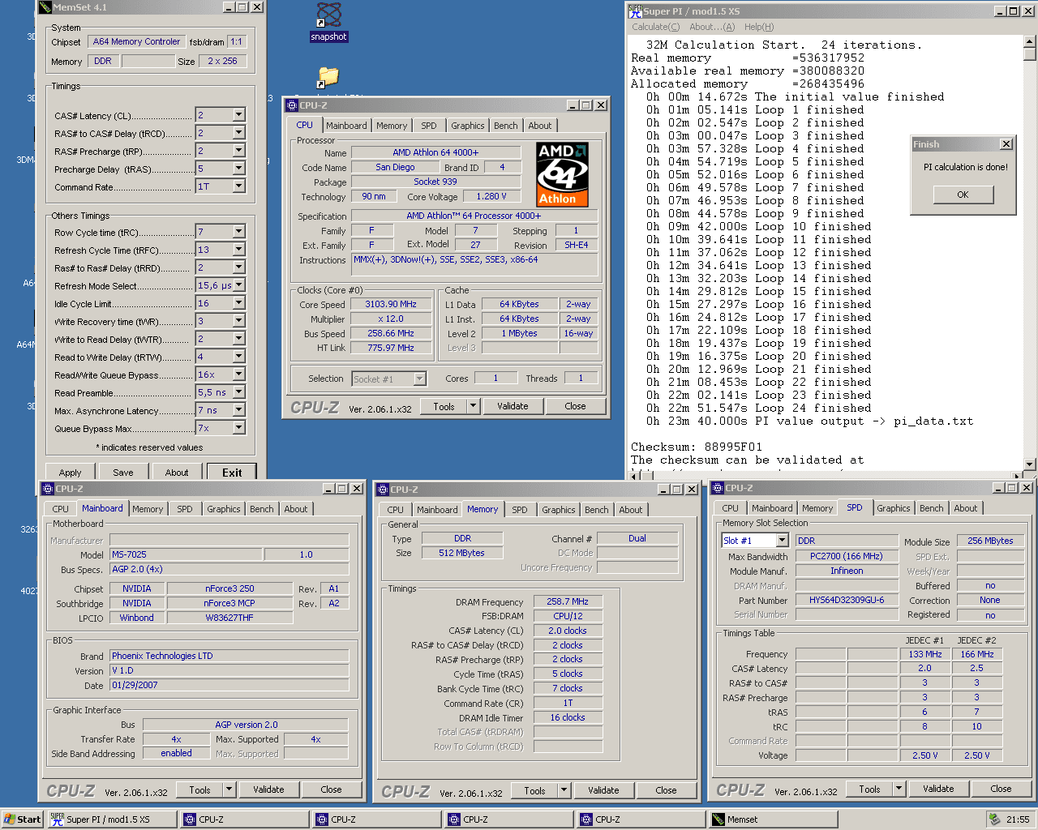Open the Calculate menu in Super PI
Image resolution: width=1038 pixels, height=830 pixels.
click(x=655, y=27)
